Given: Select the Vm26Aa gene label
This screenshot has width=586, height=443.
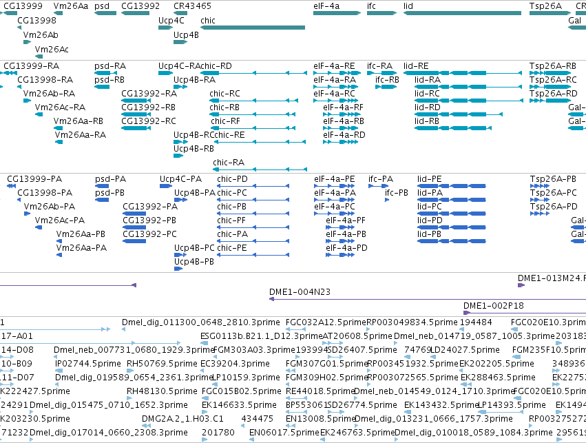Looking at the screenshot, I should point(71,6).
